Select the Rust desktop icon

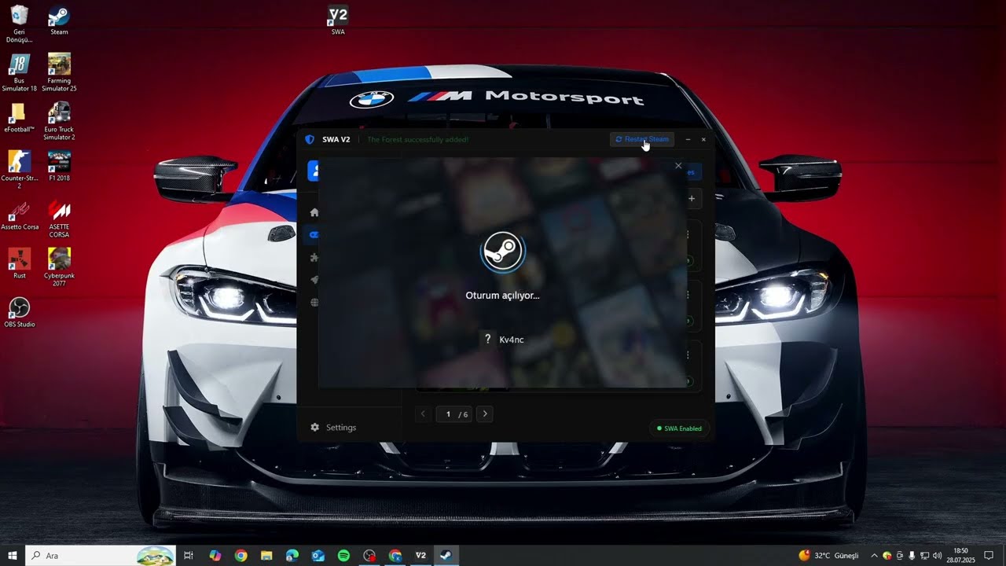pyautogui.click(x=20, y=264)
